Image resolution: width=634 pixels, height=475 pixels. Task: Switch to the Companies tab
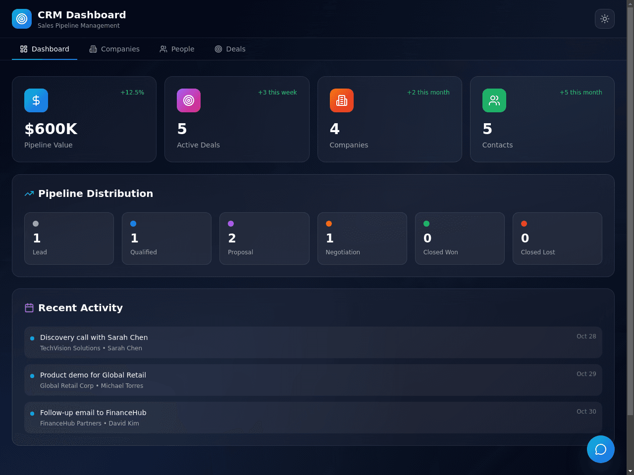(114, 49)
